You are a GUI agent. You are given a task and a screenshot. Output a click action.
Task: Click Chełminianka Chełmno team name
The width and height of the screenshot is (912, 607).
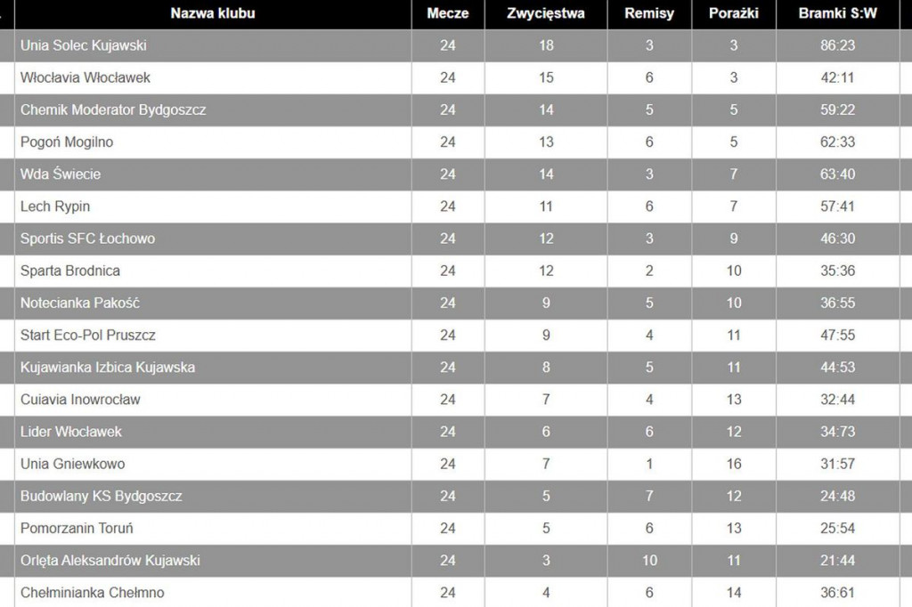click(92, 593)
